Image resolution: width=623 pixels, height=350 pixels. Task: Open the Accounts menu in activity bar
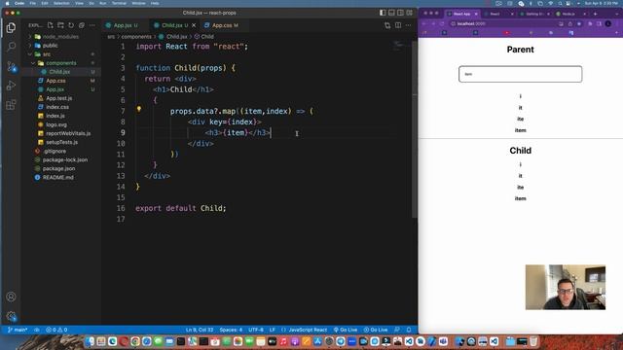(11, 297)
